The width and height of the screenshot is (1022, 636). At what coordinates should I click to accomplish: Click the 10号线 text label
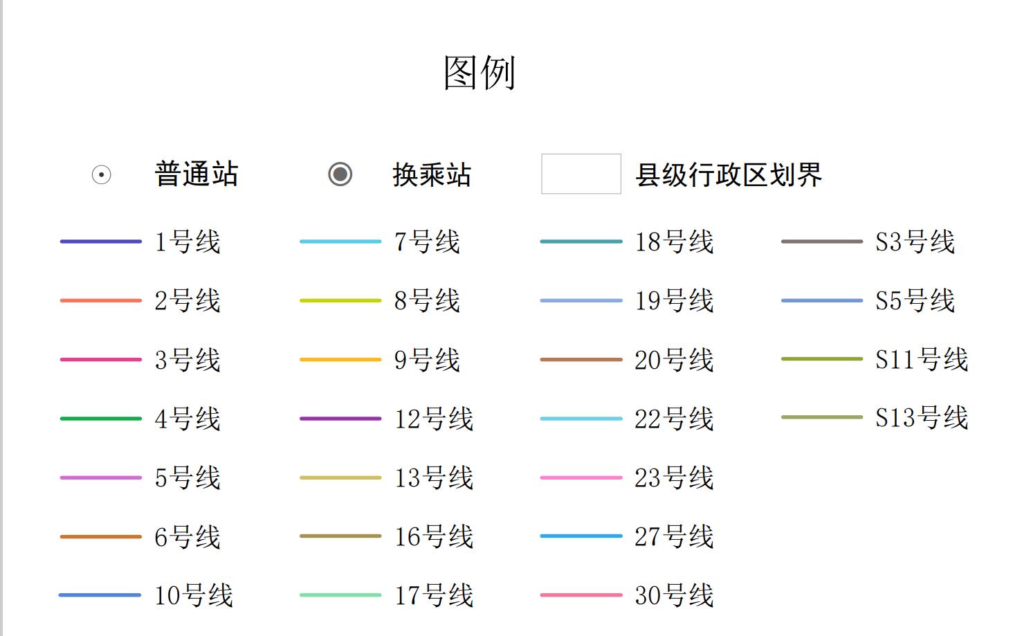click(194, 595)
